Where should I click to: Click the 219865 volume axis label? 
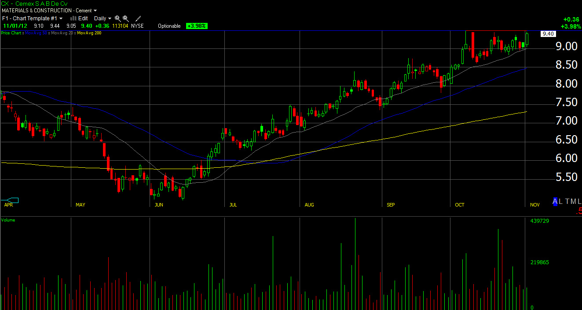pos(539,262)
